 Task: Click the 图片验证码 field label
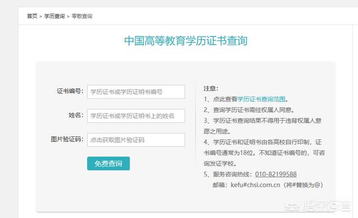point(67,139)
